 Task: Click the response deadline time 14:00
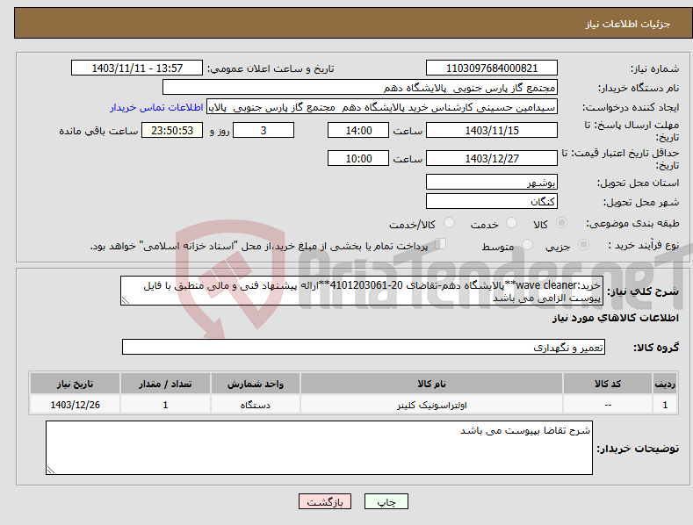(358, 130)
